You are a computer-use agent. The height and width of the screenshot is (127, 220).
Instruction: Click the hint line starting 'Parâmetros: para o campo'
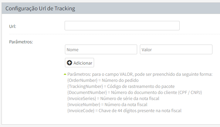140,74
